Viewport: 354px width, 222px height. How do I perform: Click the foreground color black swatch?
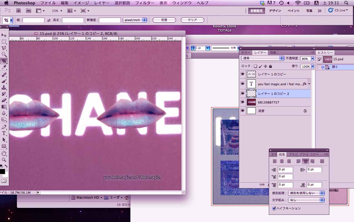[2, 171]
